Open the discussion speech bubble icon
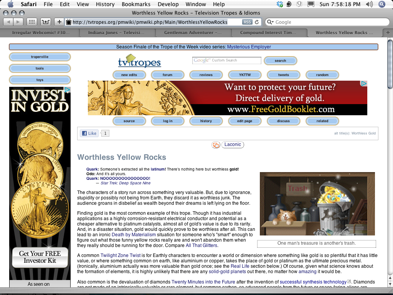393x295 pixels. point(216,145)
